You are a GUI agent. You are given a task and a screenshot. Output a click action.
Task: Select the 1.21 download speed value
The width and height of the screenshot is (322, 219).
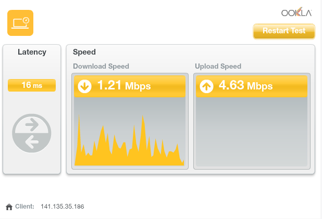pyautogui.click(x=109, y=85)
